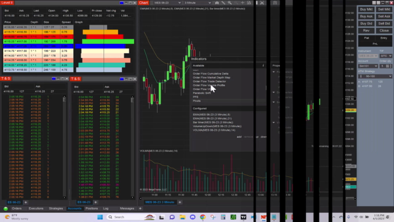Click green connection status indicator

point(6,208)
